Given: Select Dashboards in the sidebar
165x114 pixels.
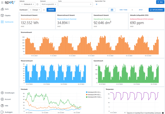Looking at the screenshot, I should (x=9, y=22).
